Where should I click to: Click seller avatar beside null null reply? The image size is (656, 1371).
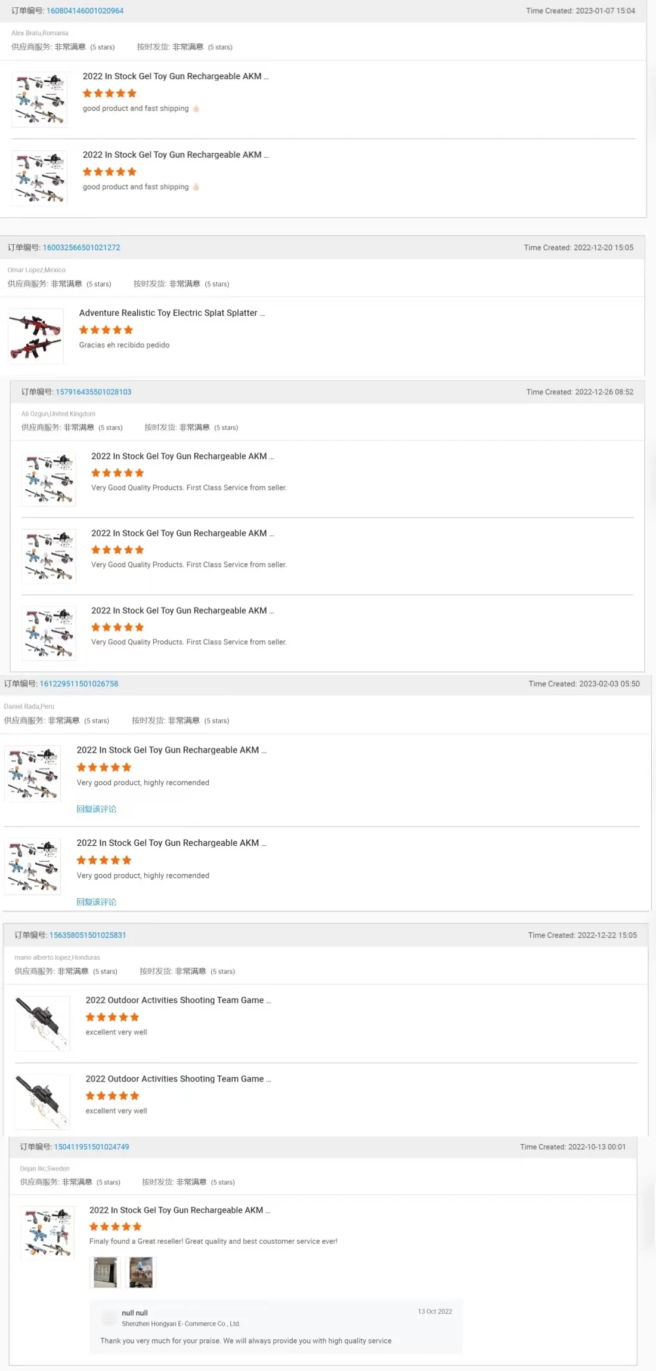109,1318
